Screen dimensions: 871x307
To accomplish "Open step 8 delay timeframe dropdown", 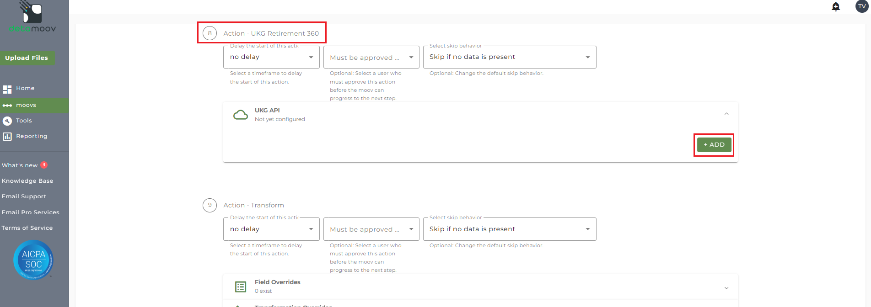I will click(271, 57).
